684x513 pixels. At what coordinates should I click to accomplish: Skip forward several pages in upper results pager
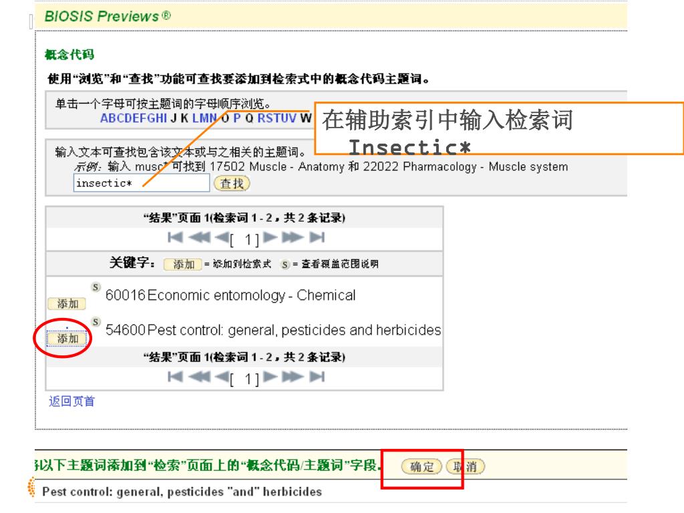point(293,237)
